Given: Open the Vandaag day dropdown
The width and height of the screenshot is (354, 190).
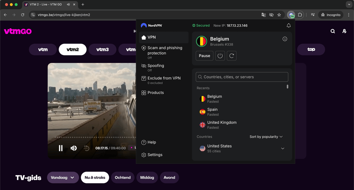Looking at the screenshot, I should 63,178.
